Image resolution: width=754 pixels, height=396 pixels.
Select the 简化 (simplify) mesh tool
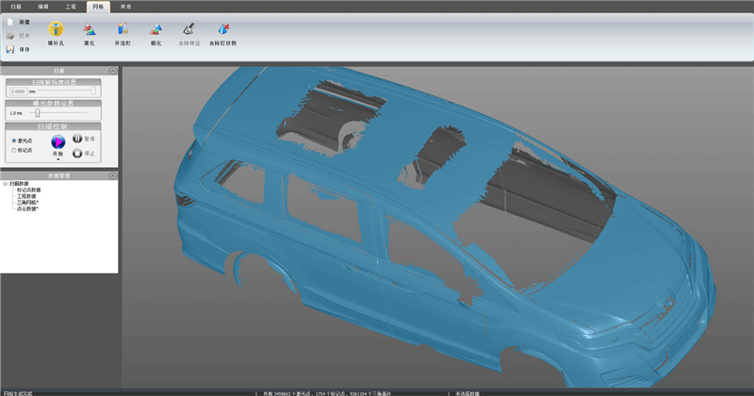click(88, 30)
